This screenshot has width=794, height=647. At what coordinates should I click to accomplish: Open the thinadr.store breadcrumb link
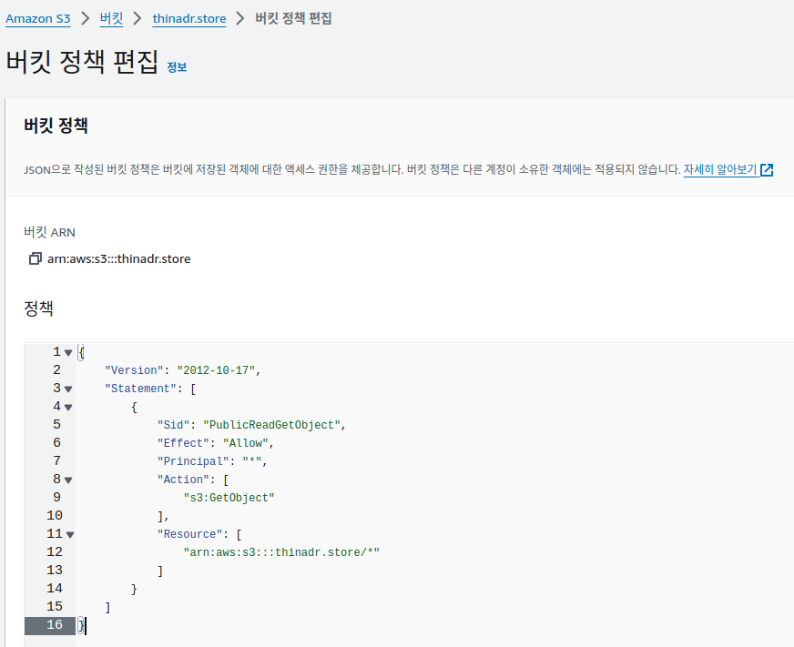pos(189,19)
